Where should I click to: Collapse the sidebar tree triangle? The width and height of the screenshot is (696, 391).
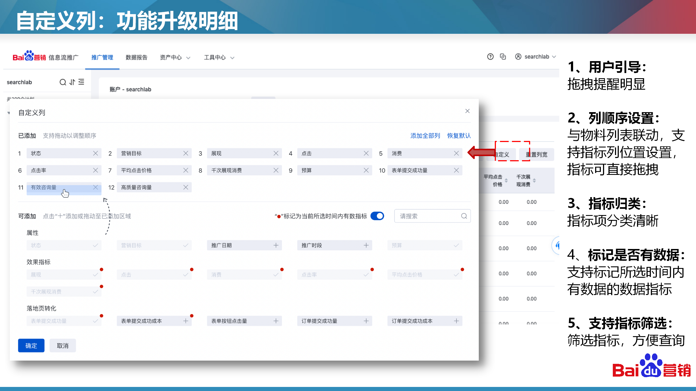[x=9, y=113]
